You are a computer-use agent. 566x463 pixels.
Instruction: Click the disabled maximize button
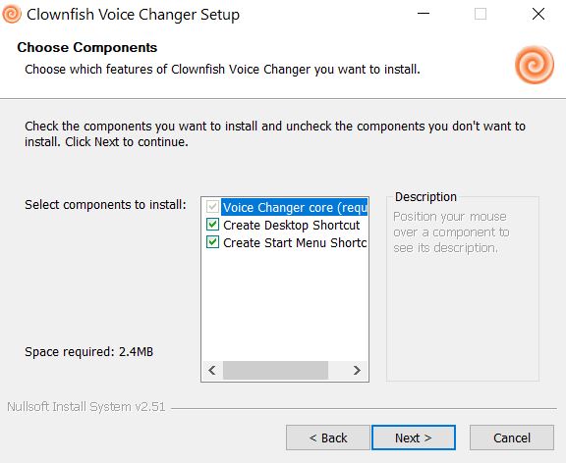[481, 14]
